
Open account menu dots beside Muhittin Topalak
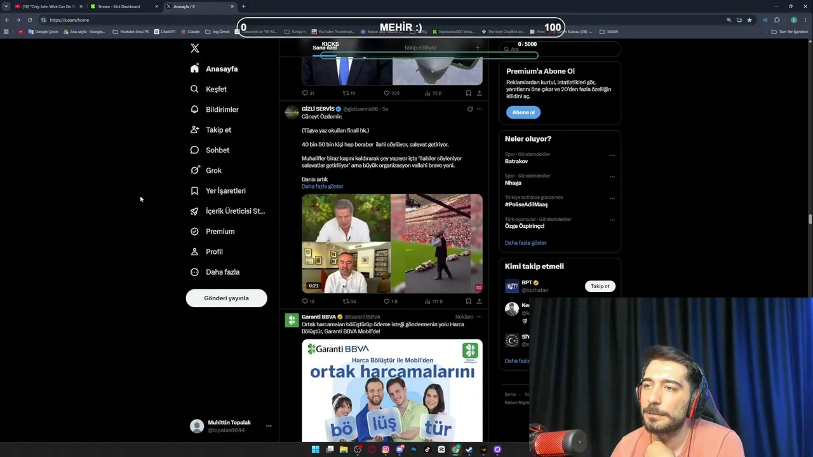(269, 426)
